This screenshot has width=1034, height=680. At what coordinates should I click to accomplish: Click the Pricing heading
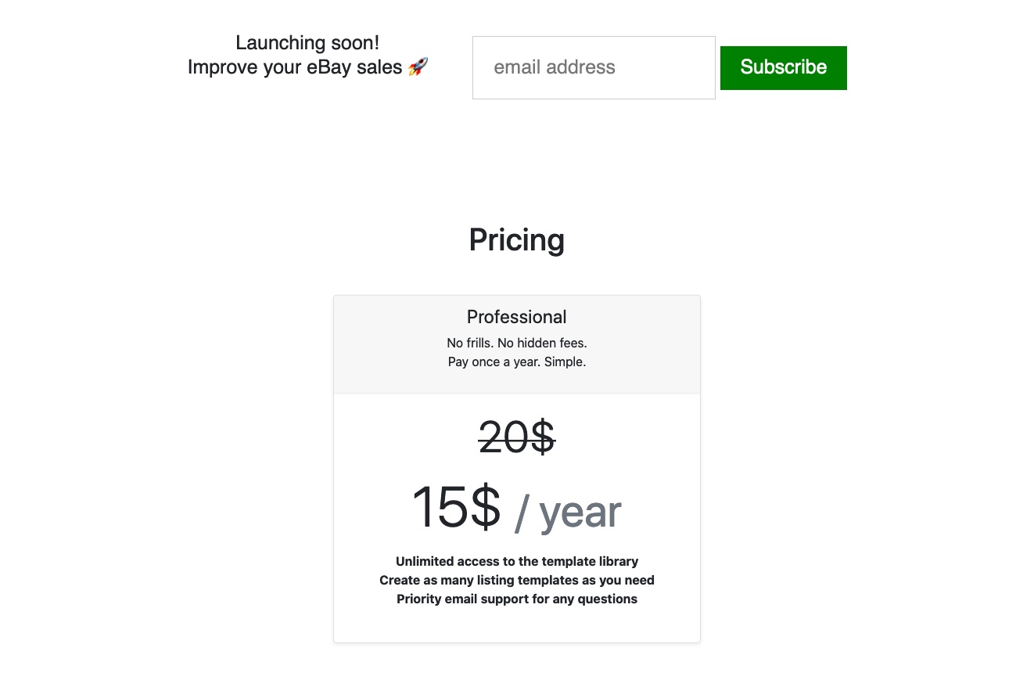[517, 239]
